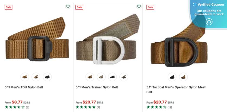Click the house icon in the Verified Coupon badge
The width and height of the screenshot is (227, 112).
pos(209,22)
